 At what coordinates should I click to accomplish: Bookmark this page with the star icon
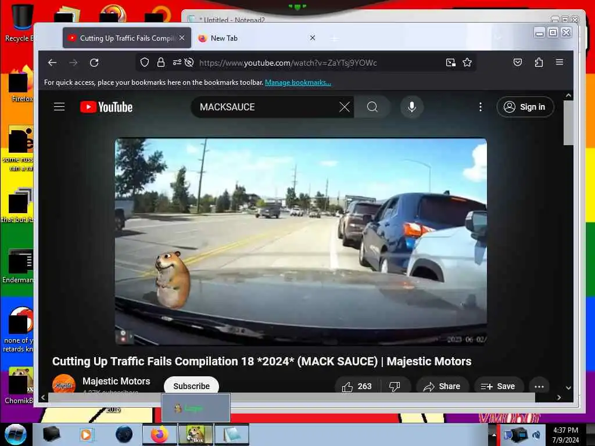(x=467, y=62)
